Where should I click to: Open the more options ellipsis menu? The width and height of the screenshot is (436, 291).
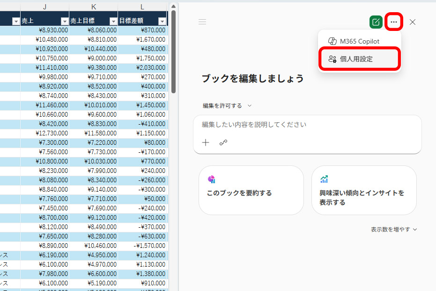[394, 22]
